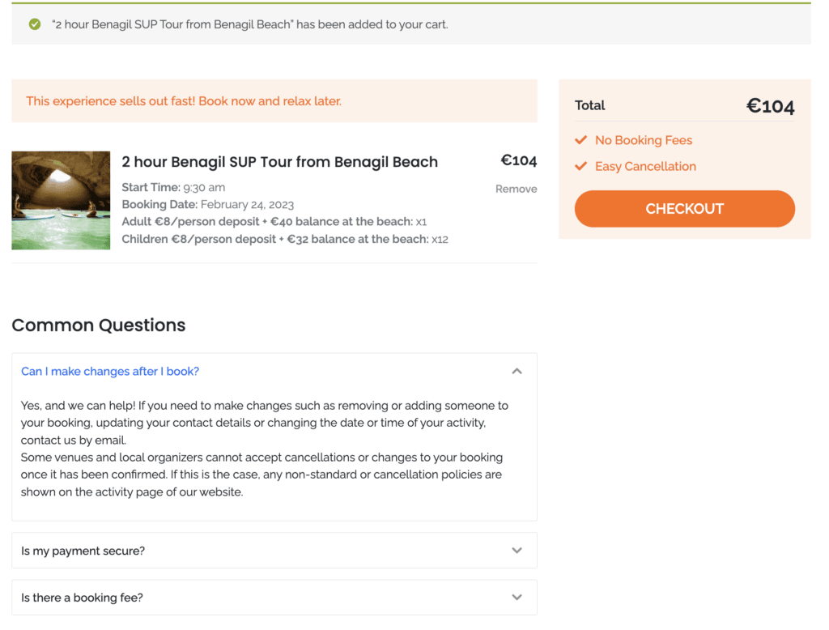829x630 pixels.
Task: Click the 'sells out fast' promo banner
Action: coord(274,101)
